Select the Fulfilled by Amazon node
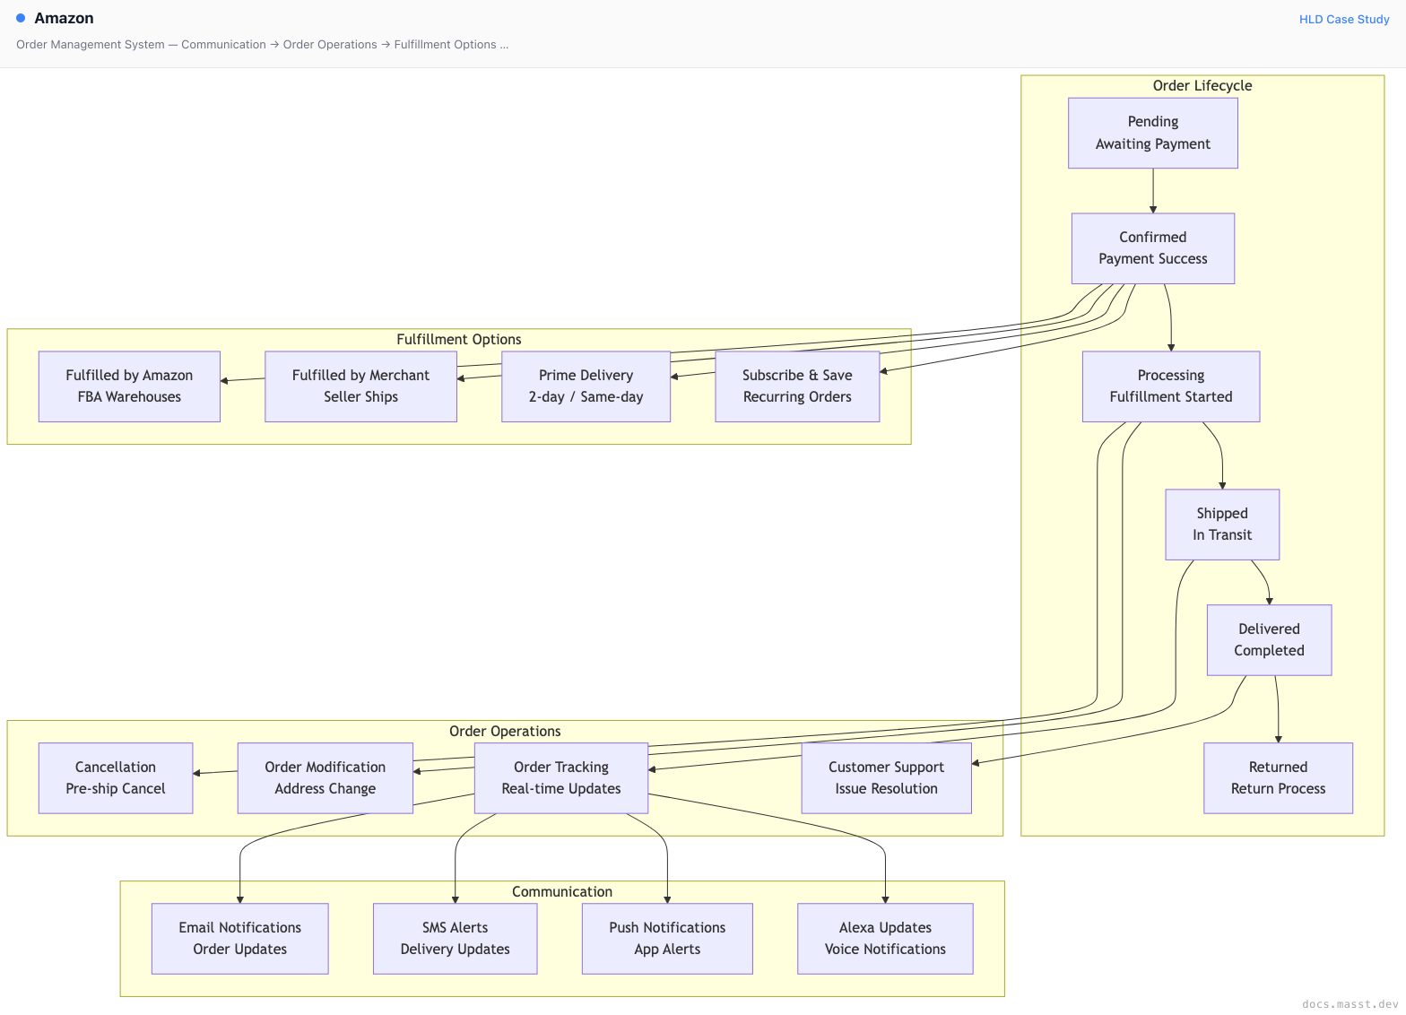 pyautogui.click(x=129, y=386)
